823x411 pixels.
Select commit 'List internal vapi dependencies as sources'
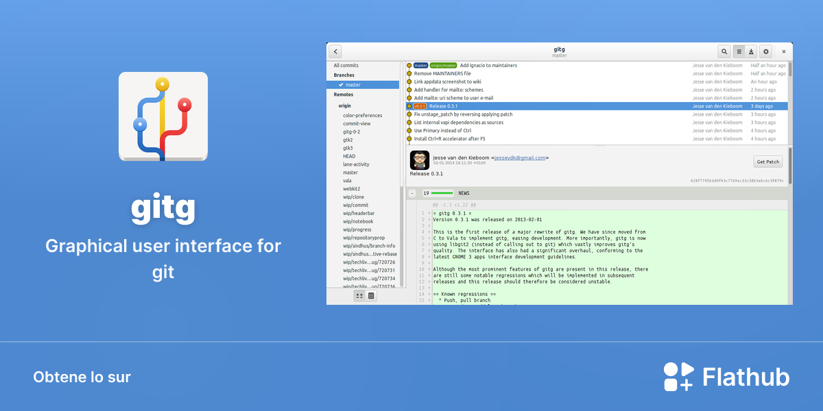[596, 123]
